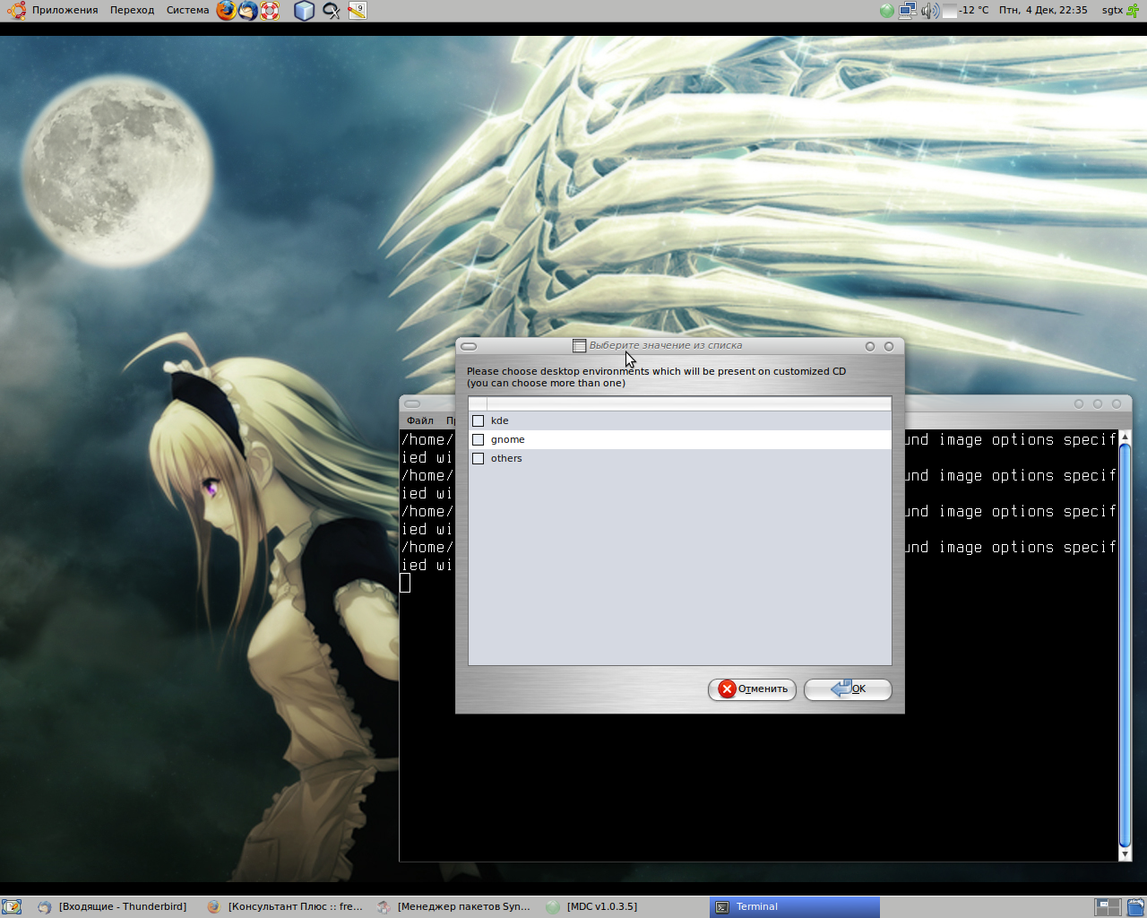This screenshot has width=1147, height=918.
Task: Check the others checkbox
Action: (x=479, y=458)
